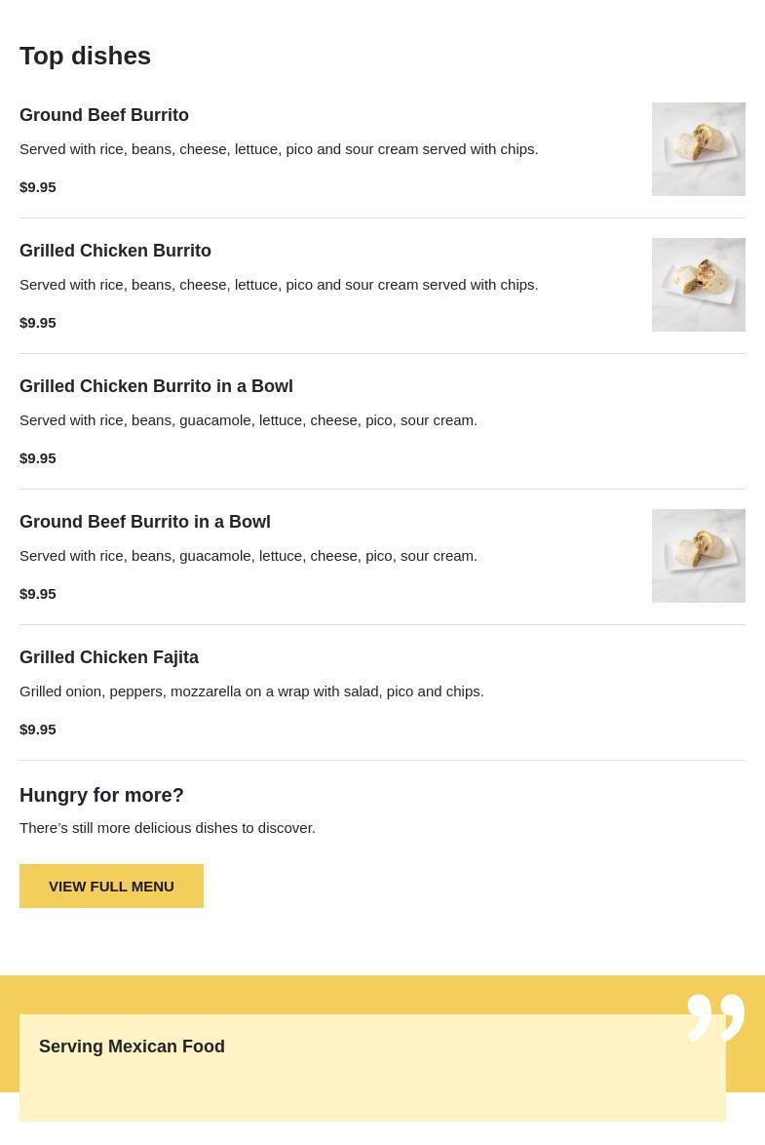Choose the Grilled Chicken Burrito in a Bowl title
Screen dimensions: 765x1145
[x=156, y=386]
